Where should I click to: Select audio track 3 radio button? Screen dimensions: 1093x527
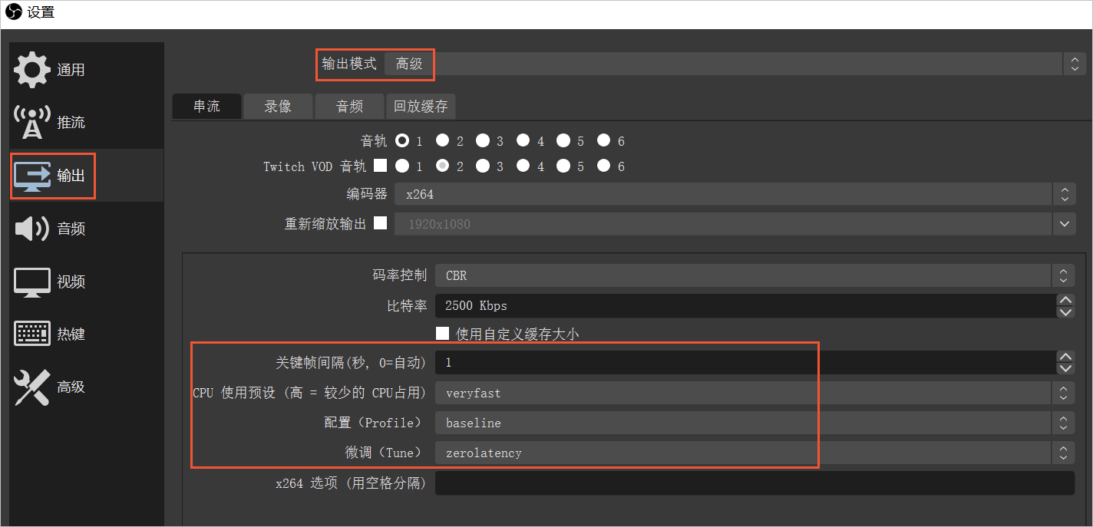pyautogui.click(x=484, y=140)
